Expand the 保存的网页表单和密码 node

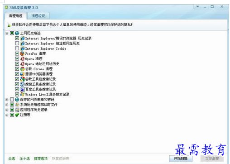click(7, 100)
